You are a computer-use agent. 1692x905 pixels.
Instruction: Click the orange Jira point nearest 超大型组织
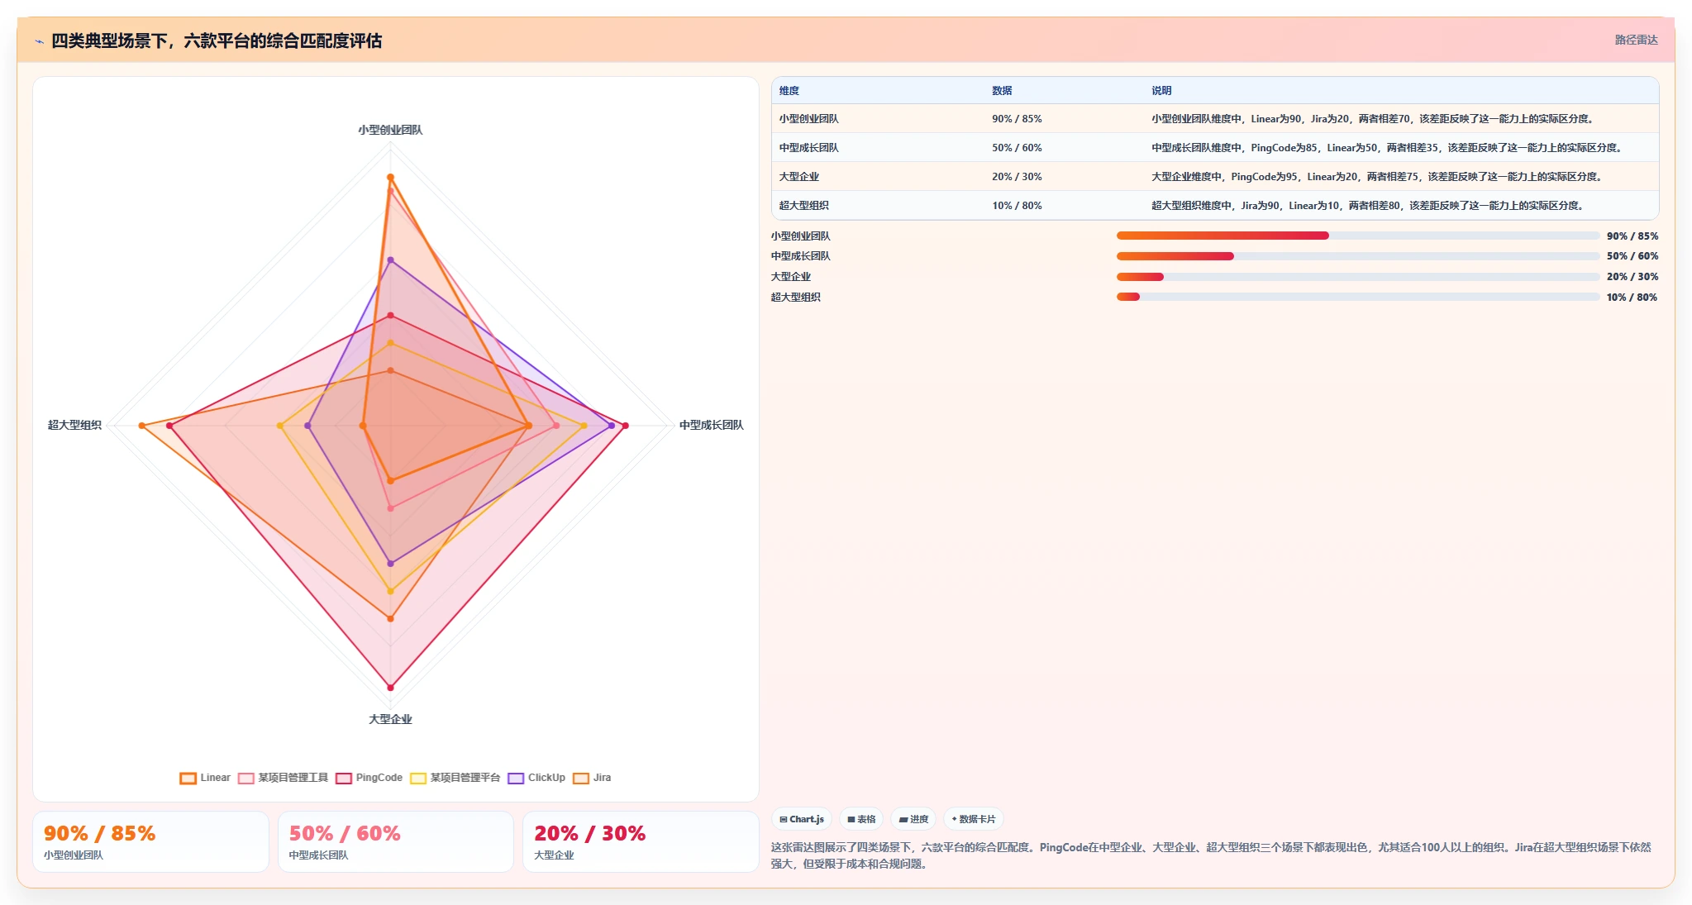pos(142,426)
